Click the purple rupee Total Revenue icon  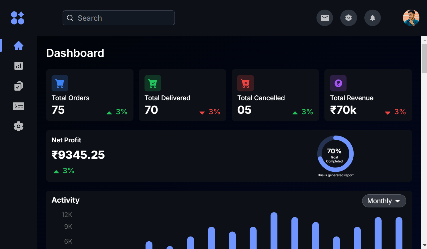[338, 83]
